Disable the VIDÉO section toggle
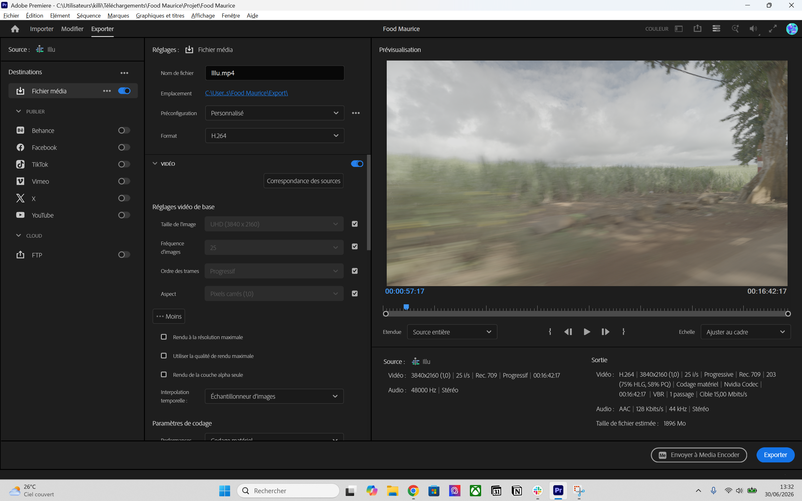The width and height of the screenshot is (802, 501). click(357, 164)
